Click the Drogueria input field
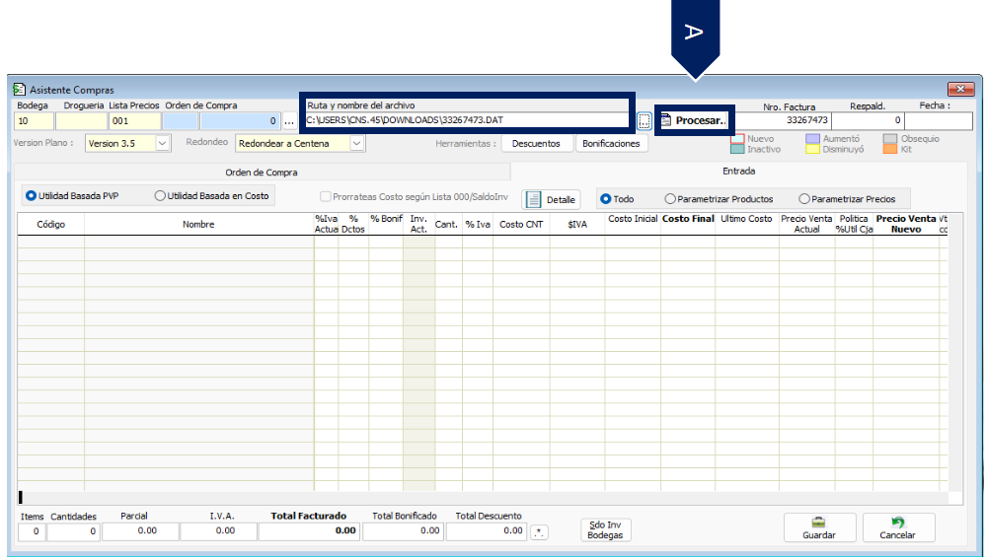This screenshot has width=986, height=559. 81,120
